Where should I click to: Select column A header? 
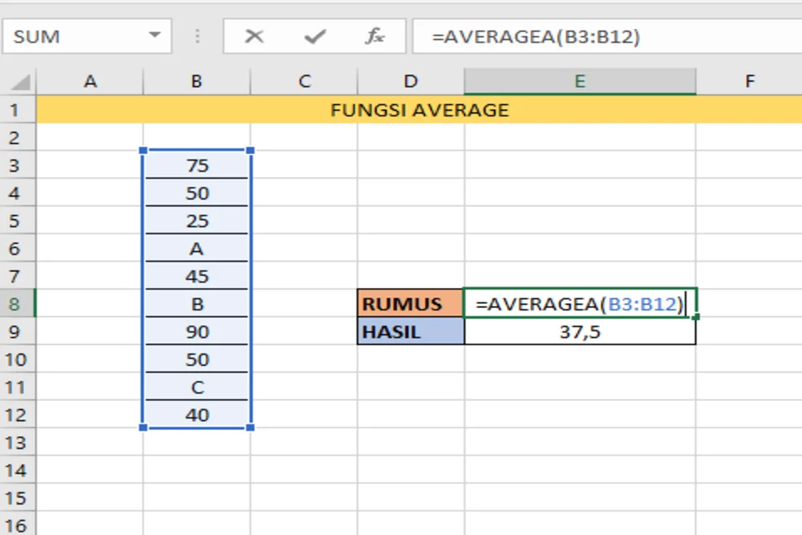point(90,81)
